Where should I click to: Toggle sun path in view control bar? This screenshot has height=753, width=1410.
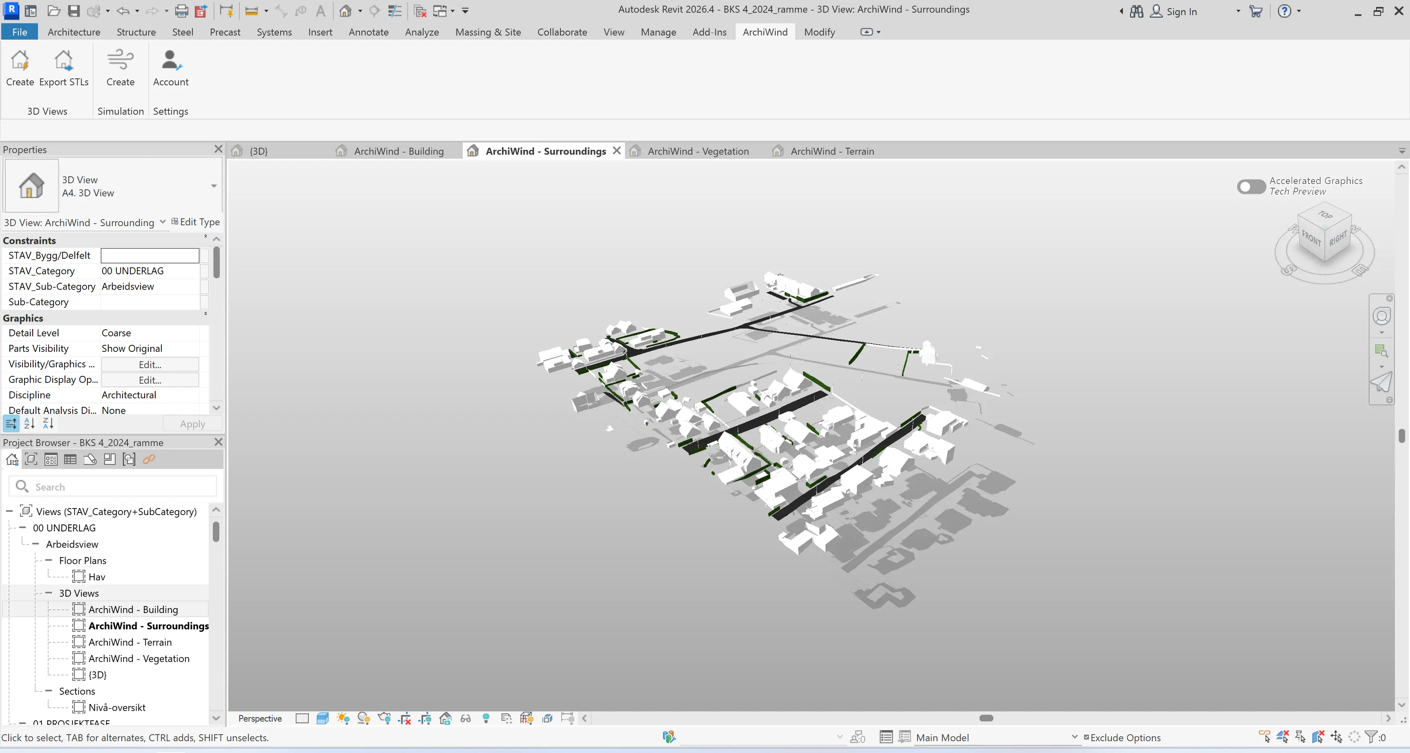(x=343, y=719)
